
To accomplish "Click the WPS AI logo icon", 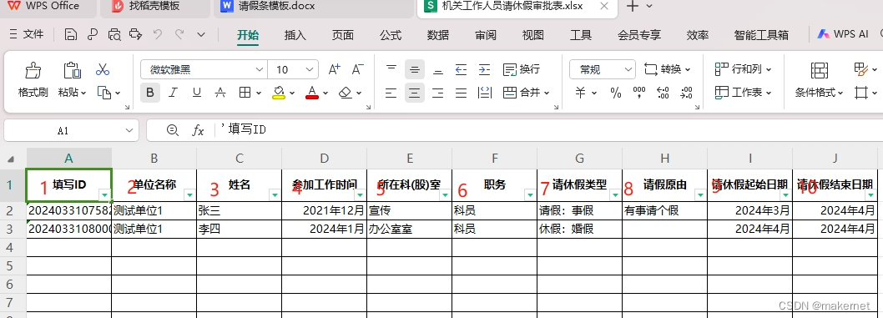I will [824, 34].
